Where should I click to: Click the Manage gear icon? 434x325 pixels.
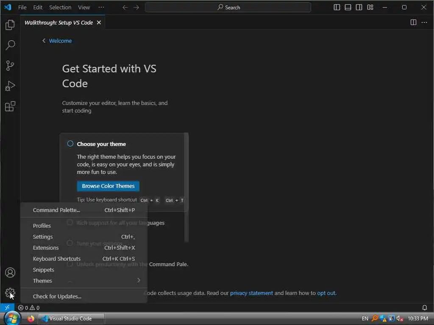10,293
